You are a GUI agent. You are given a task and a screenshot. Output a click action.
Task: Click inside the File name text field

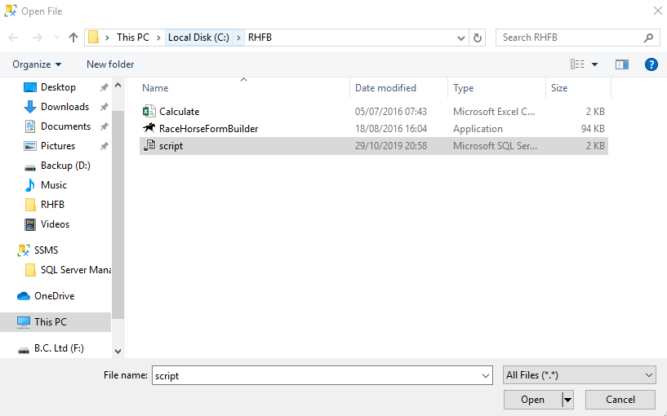(x=318, y=375)
